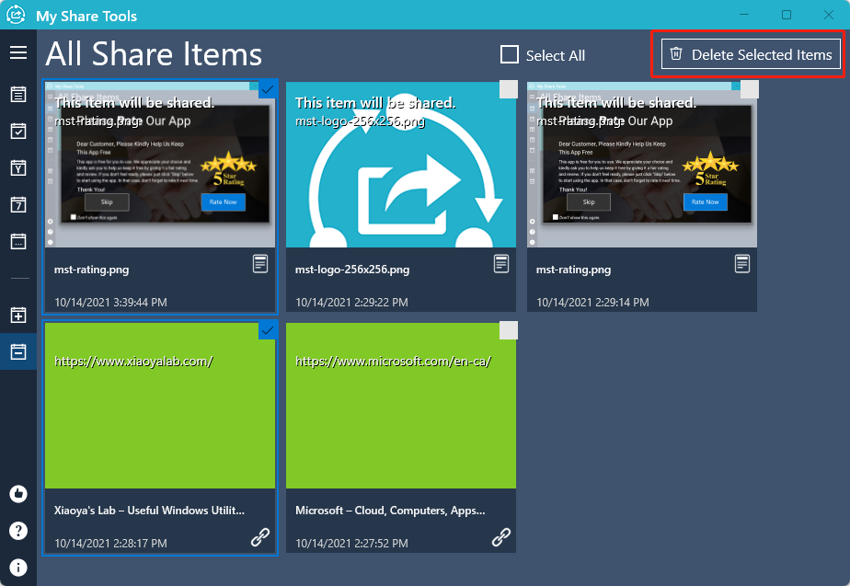Click the thumbs-up rate icon in sidebar
Viewport: 850px width, 586px height.
[18, 494]
